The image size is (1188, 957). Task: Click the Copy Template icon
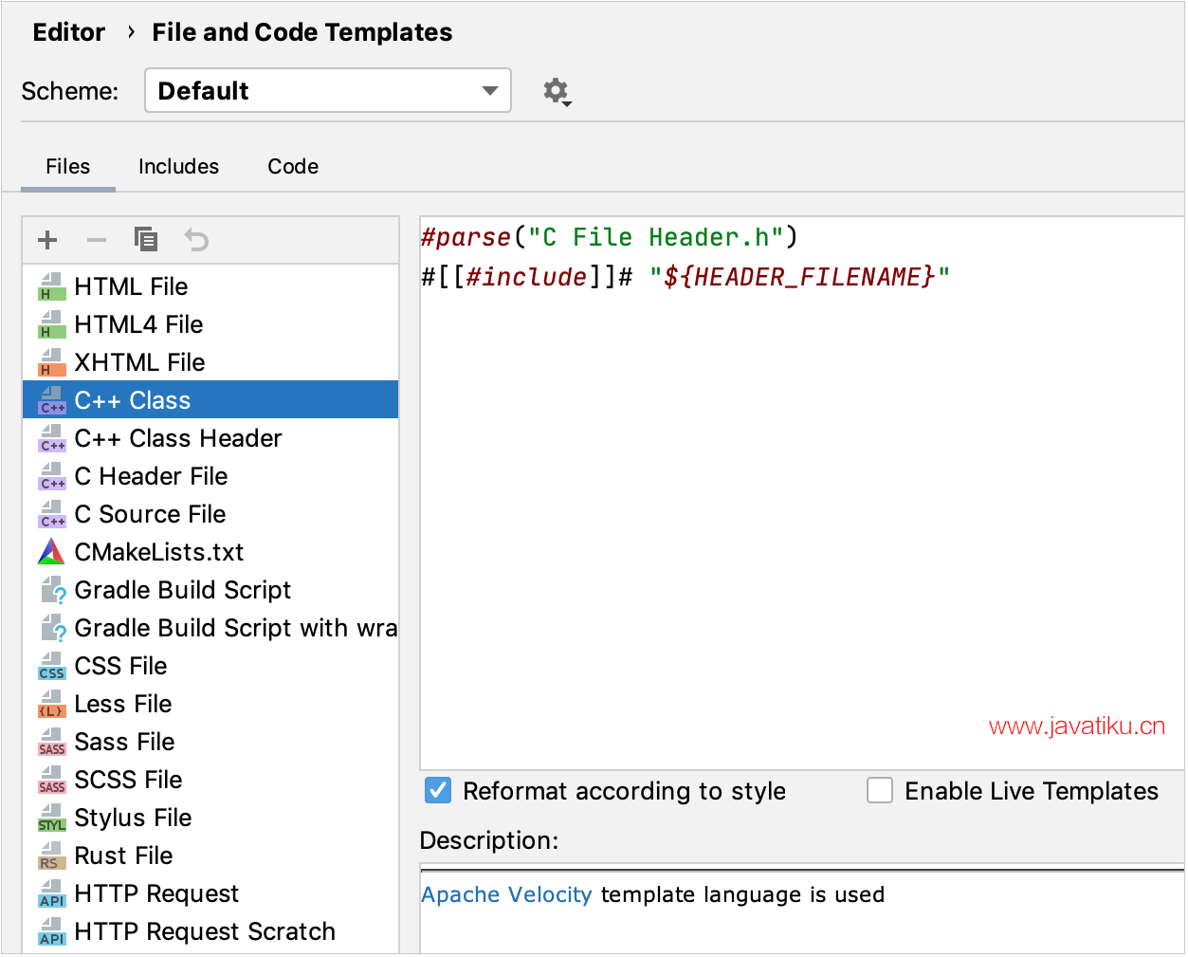tap(146, 240)
